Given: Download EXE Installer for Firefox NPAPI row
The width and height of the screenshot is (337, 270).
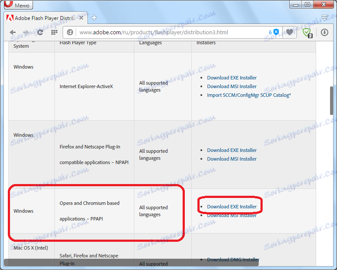Looking at the screenshot, I should click(x=232, y=150).
